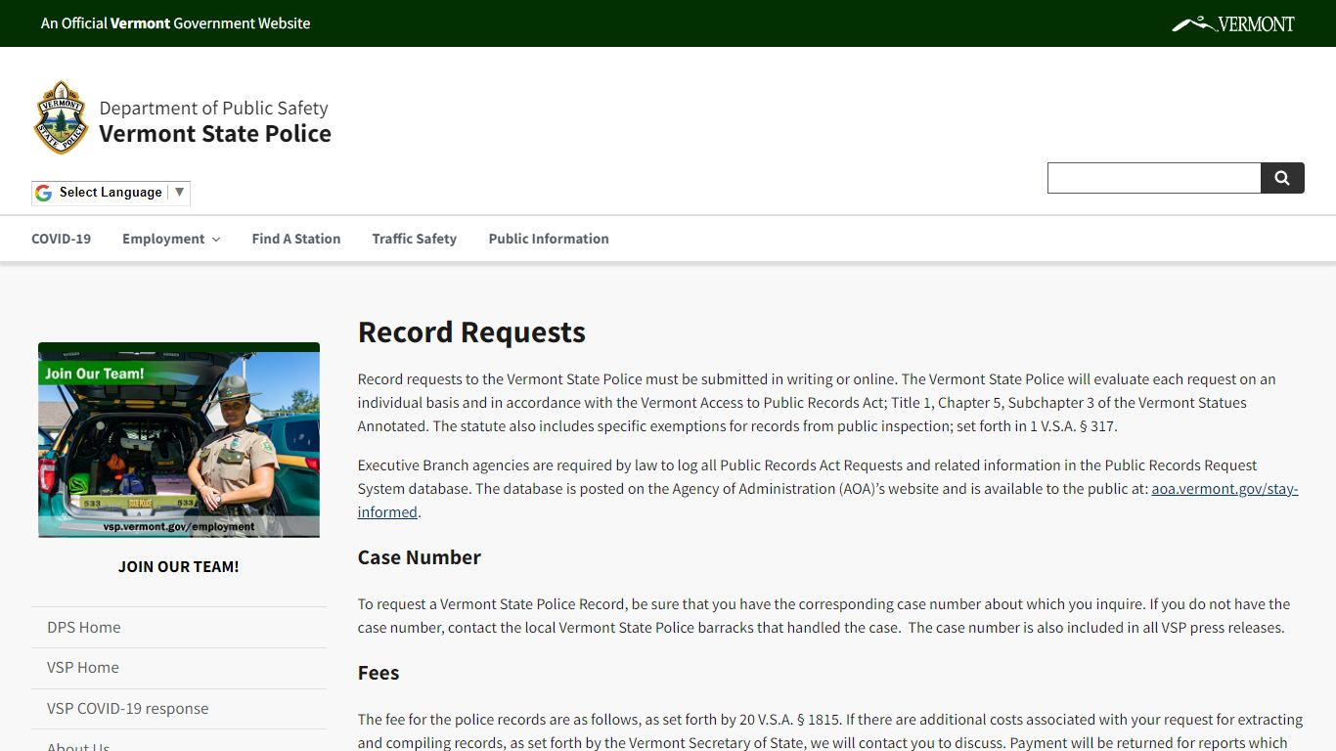Expand the Employment menu chevron
Screen dimensions: 1336x751
[x=216, y=240]
